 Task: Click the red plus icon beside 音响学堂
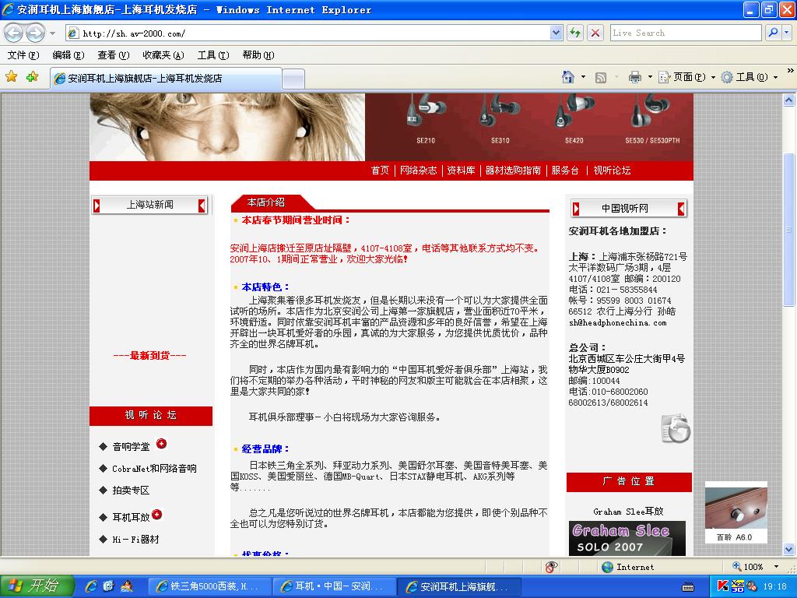click(x=161, y=443)
